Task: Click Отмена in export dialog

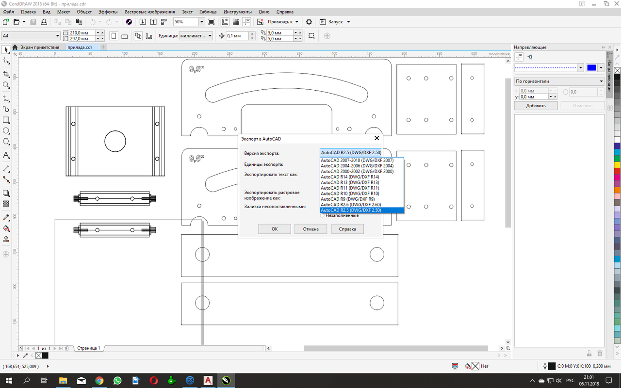Action: (x=311, y=229)
